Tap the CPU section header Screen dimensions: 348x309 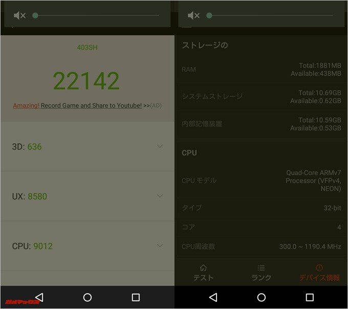point(189,153)
